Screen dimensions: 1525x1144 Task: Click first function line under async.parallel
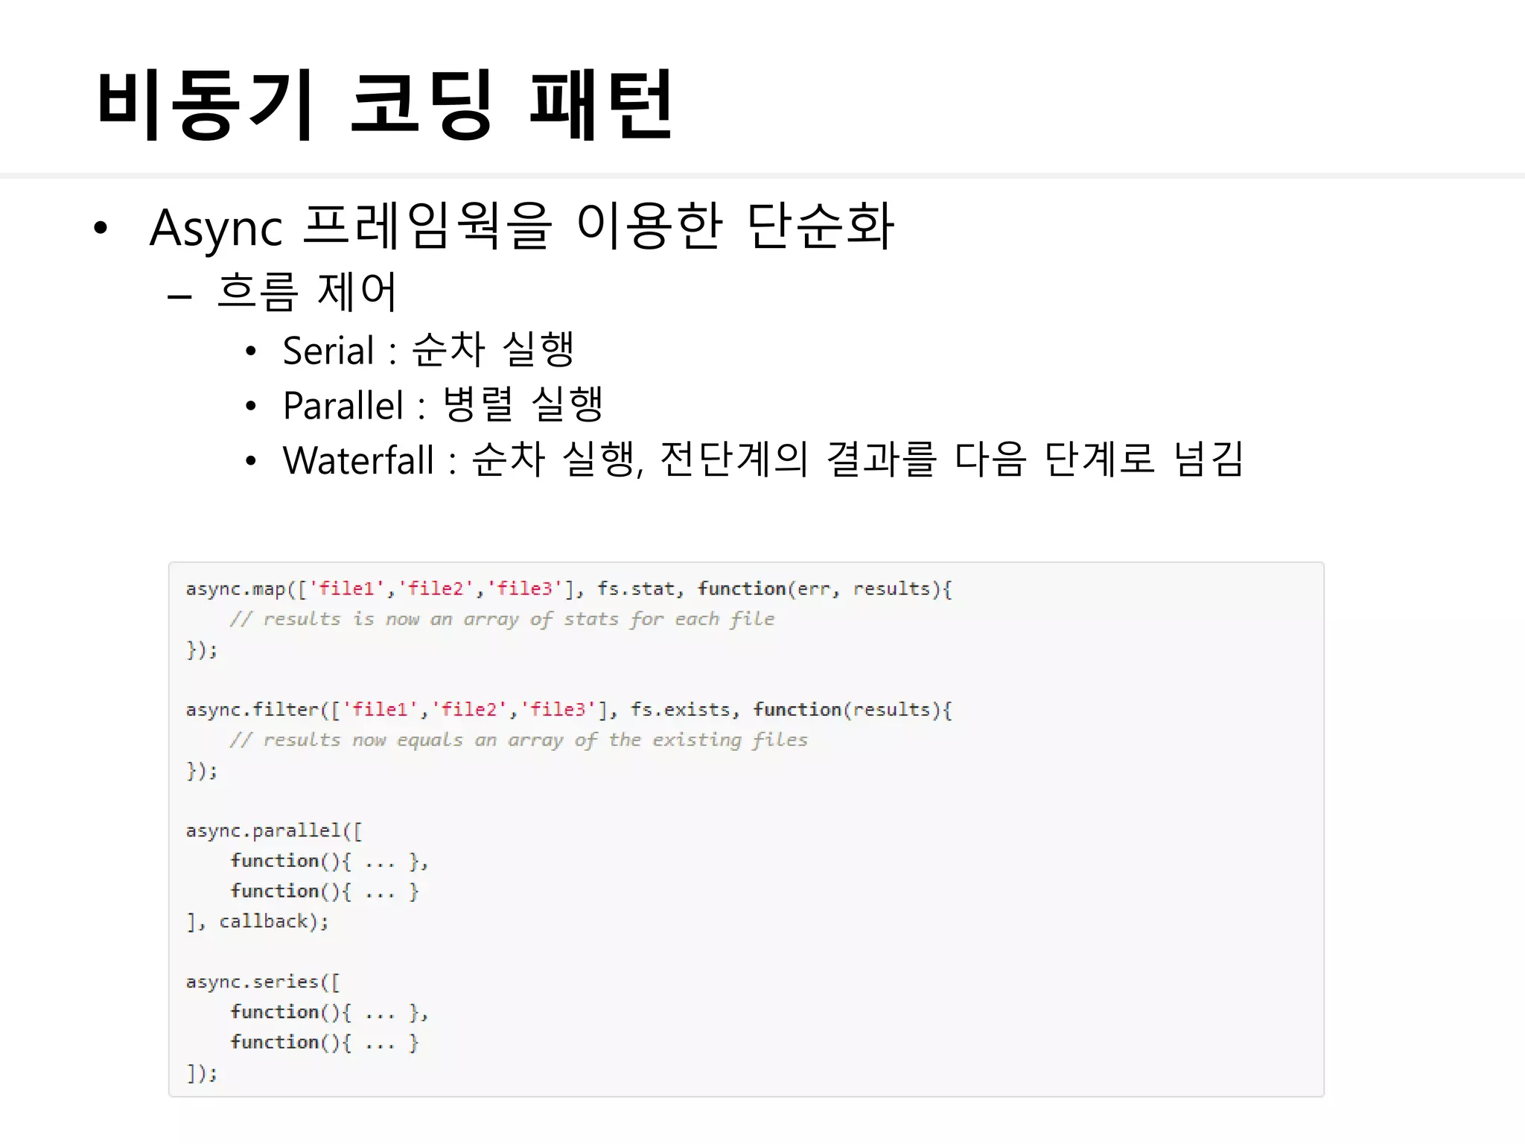point(329,861)
